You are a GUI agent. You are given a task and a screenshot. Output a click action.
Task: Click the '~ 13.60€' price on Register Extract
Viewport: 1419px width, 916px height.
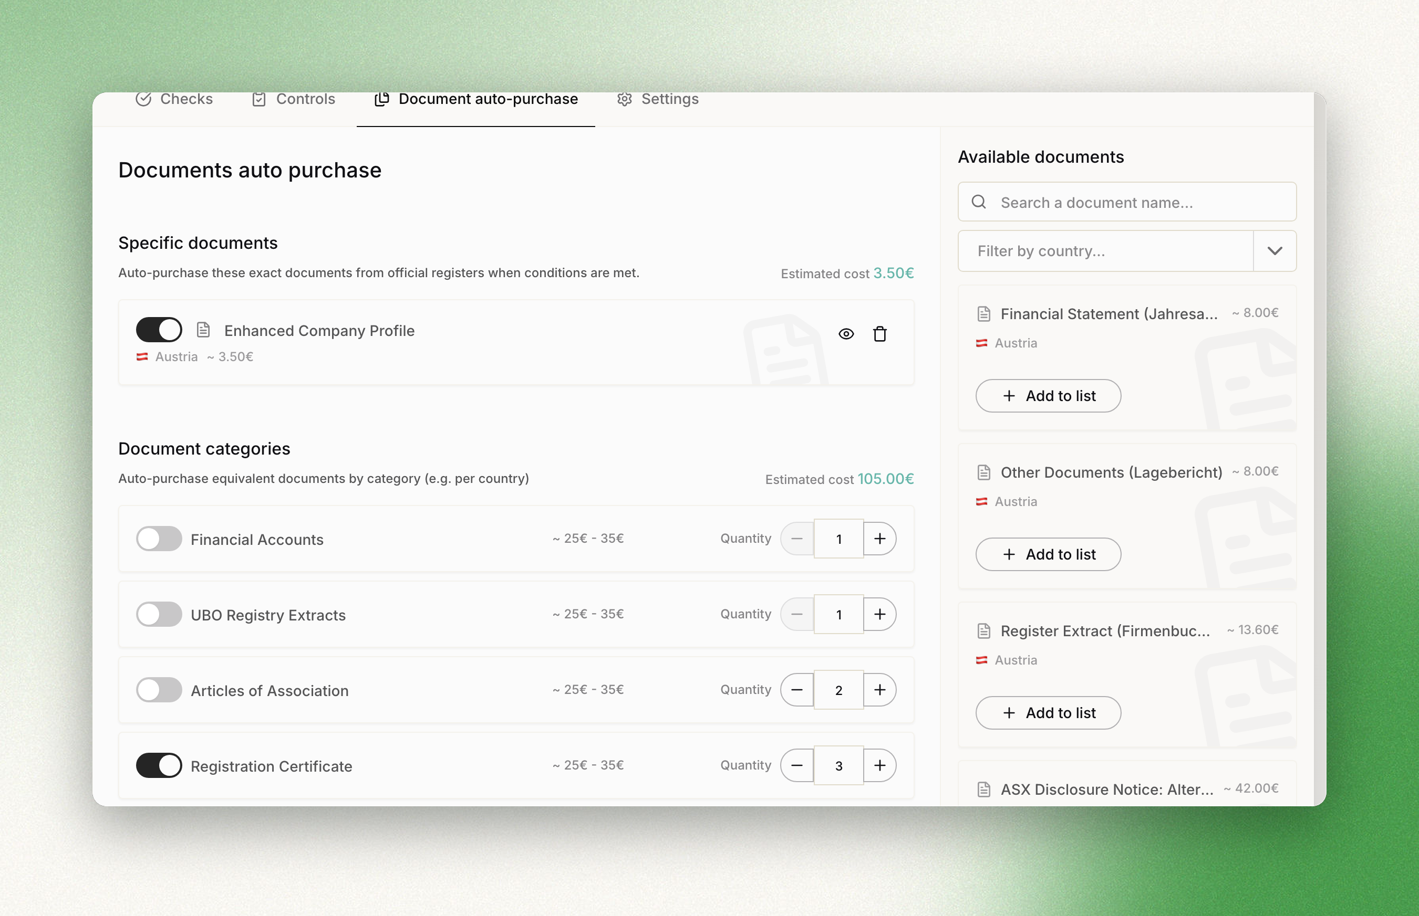pos(1253,630)
